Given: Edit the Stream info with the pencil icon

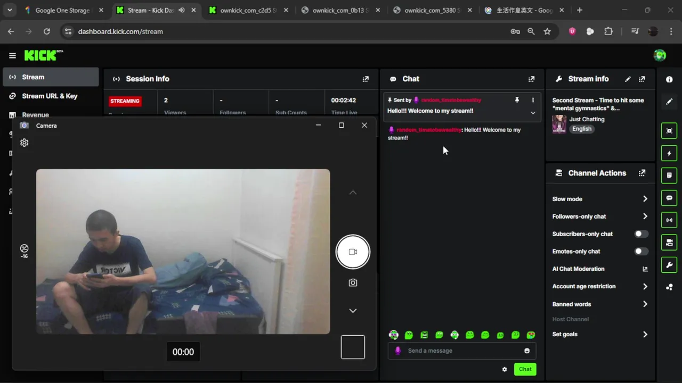Looking at the screenshot, I should (x=628, y=79).
